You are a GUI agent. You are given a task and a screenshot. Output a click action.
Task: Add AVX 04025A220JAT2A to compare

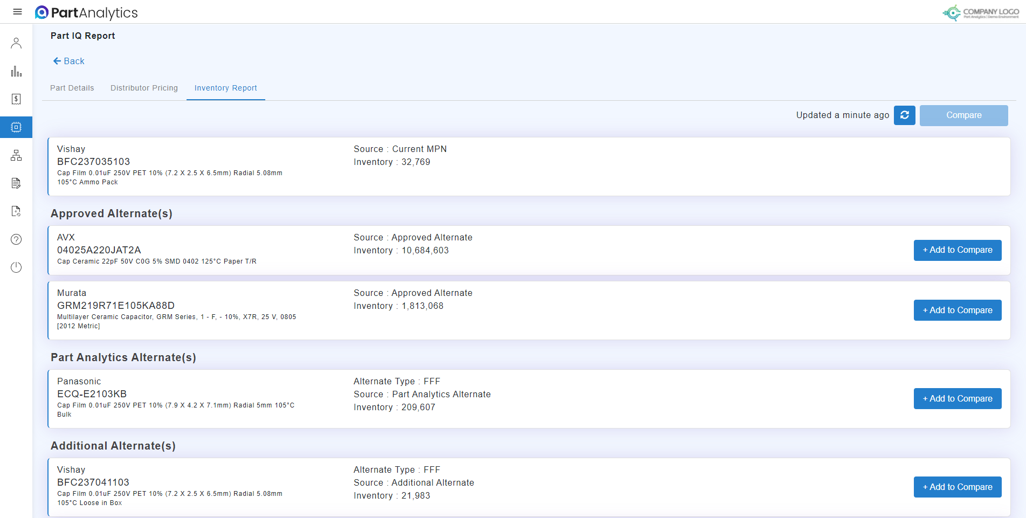click(957, 250)
